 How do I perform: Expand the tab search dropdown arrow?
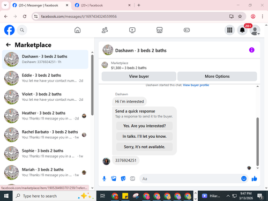[x=5, y=5]
